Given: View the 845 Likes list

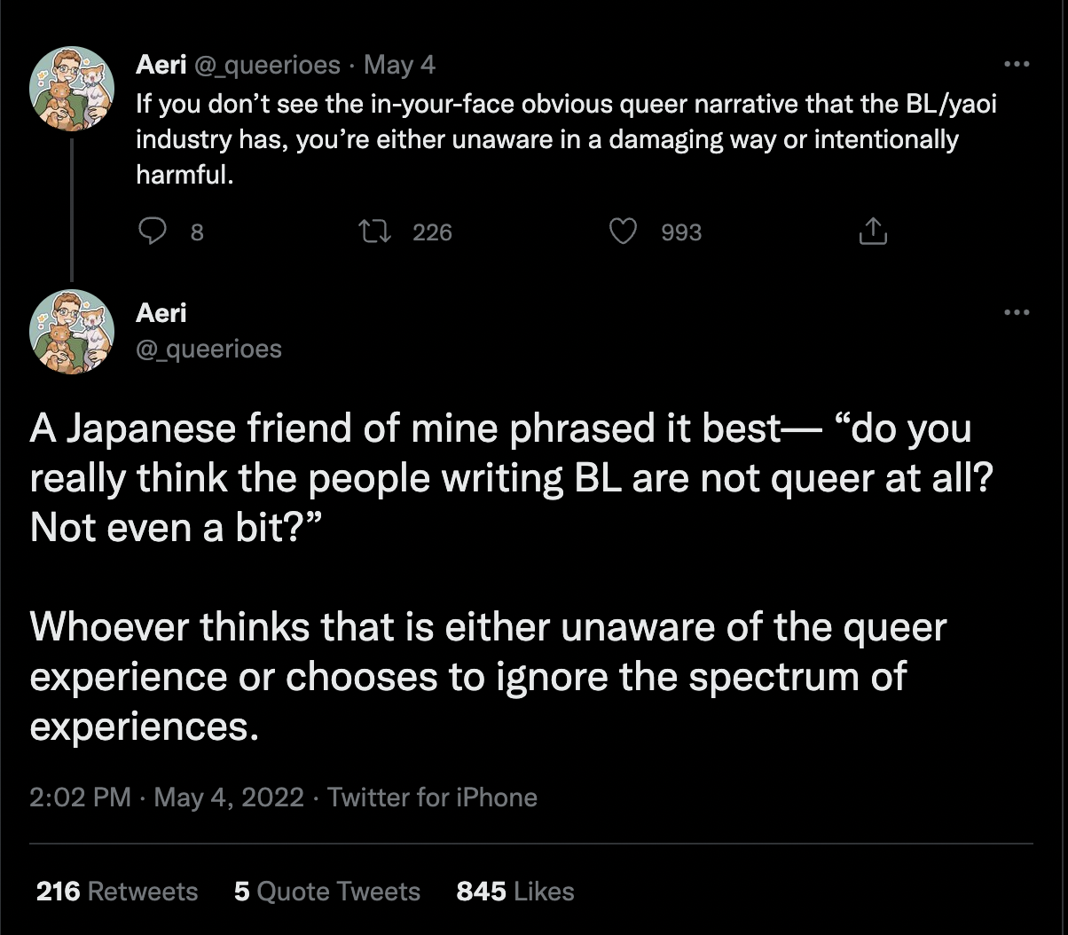Looking at the screenshot, I should tap(515, 891).
